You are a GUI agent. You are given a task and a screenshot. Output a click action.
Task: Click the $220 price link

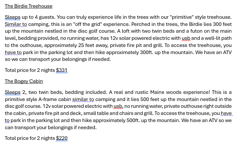62,138
